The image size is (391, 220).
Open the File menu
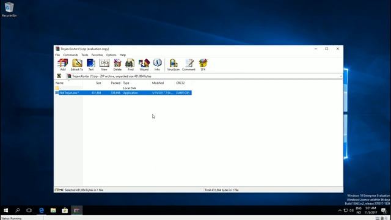click(57, 55)
